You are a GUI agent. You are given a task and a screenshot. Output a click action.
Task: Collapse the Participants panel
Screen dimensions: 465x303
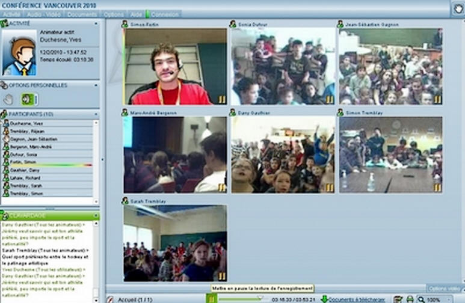point(96,114)
